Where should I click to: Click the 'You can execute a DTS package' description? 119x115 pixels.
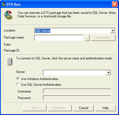pos(67,14)
